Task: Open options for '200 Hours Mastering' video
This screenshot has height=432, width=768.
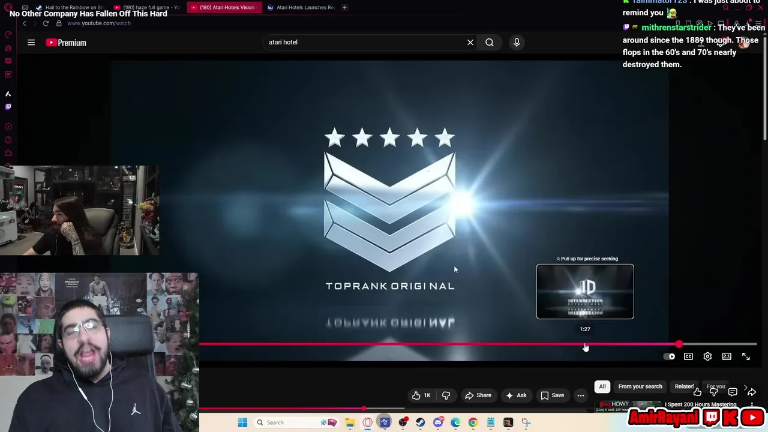Action: (x=752, y=405)
